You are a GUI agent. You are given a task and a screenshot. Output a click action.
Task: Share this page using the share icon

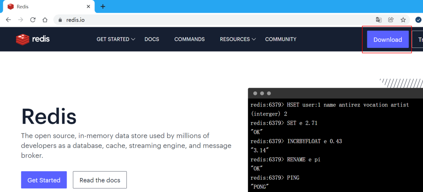pos(391,20)
